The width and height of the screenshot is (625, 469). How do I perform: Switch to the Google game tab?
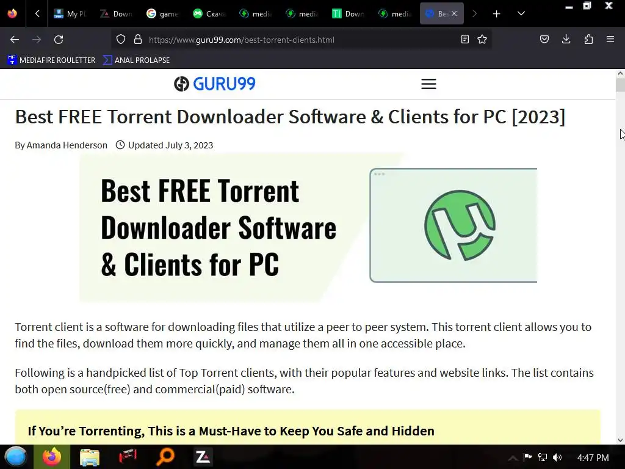162,13
